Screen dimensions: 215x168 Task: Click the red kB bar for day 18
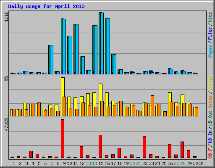pyautogui.click(x=119, y=153)
